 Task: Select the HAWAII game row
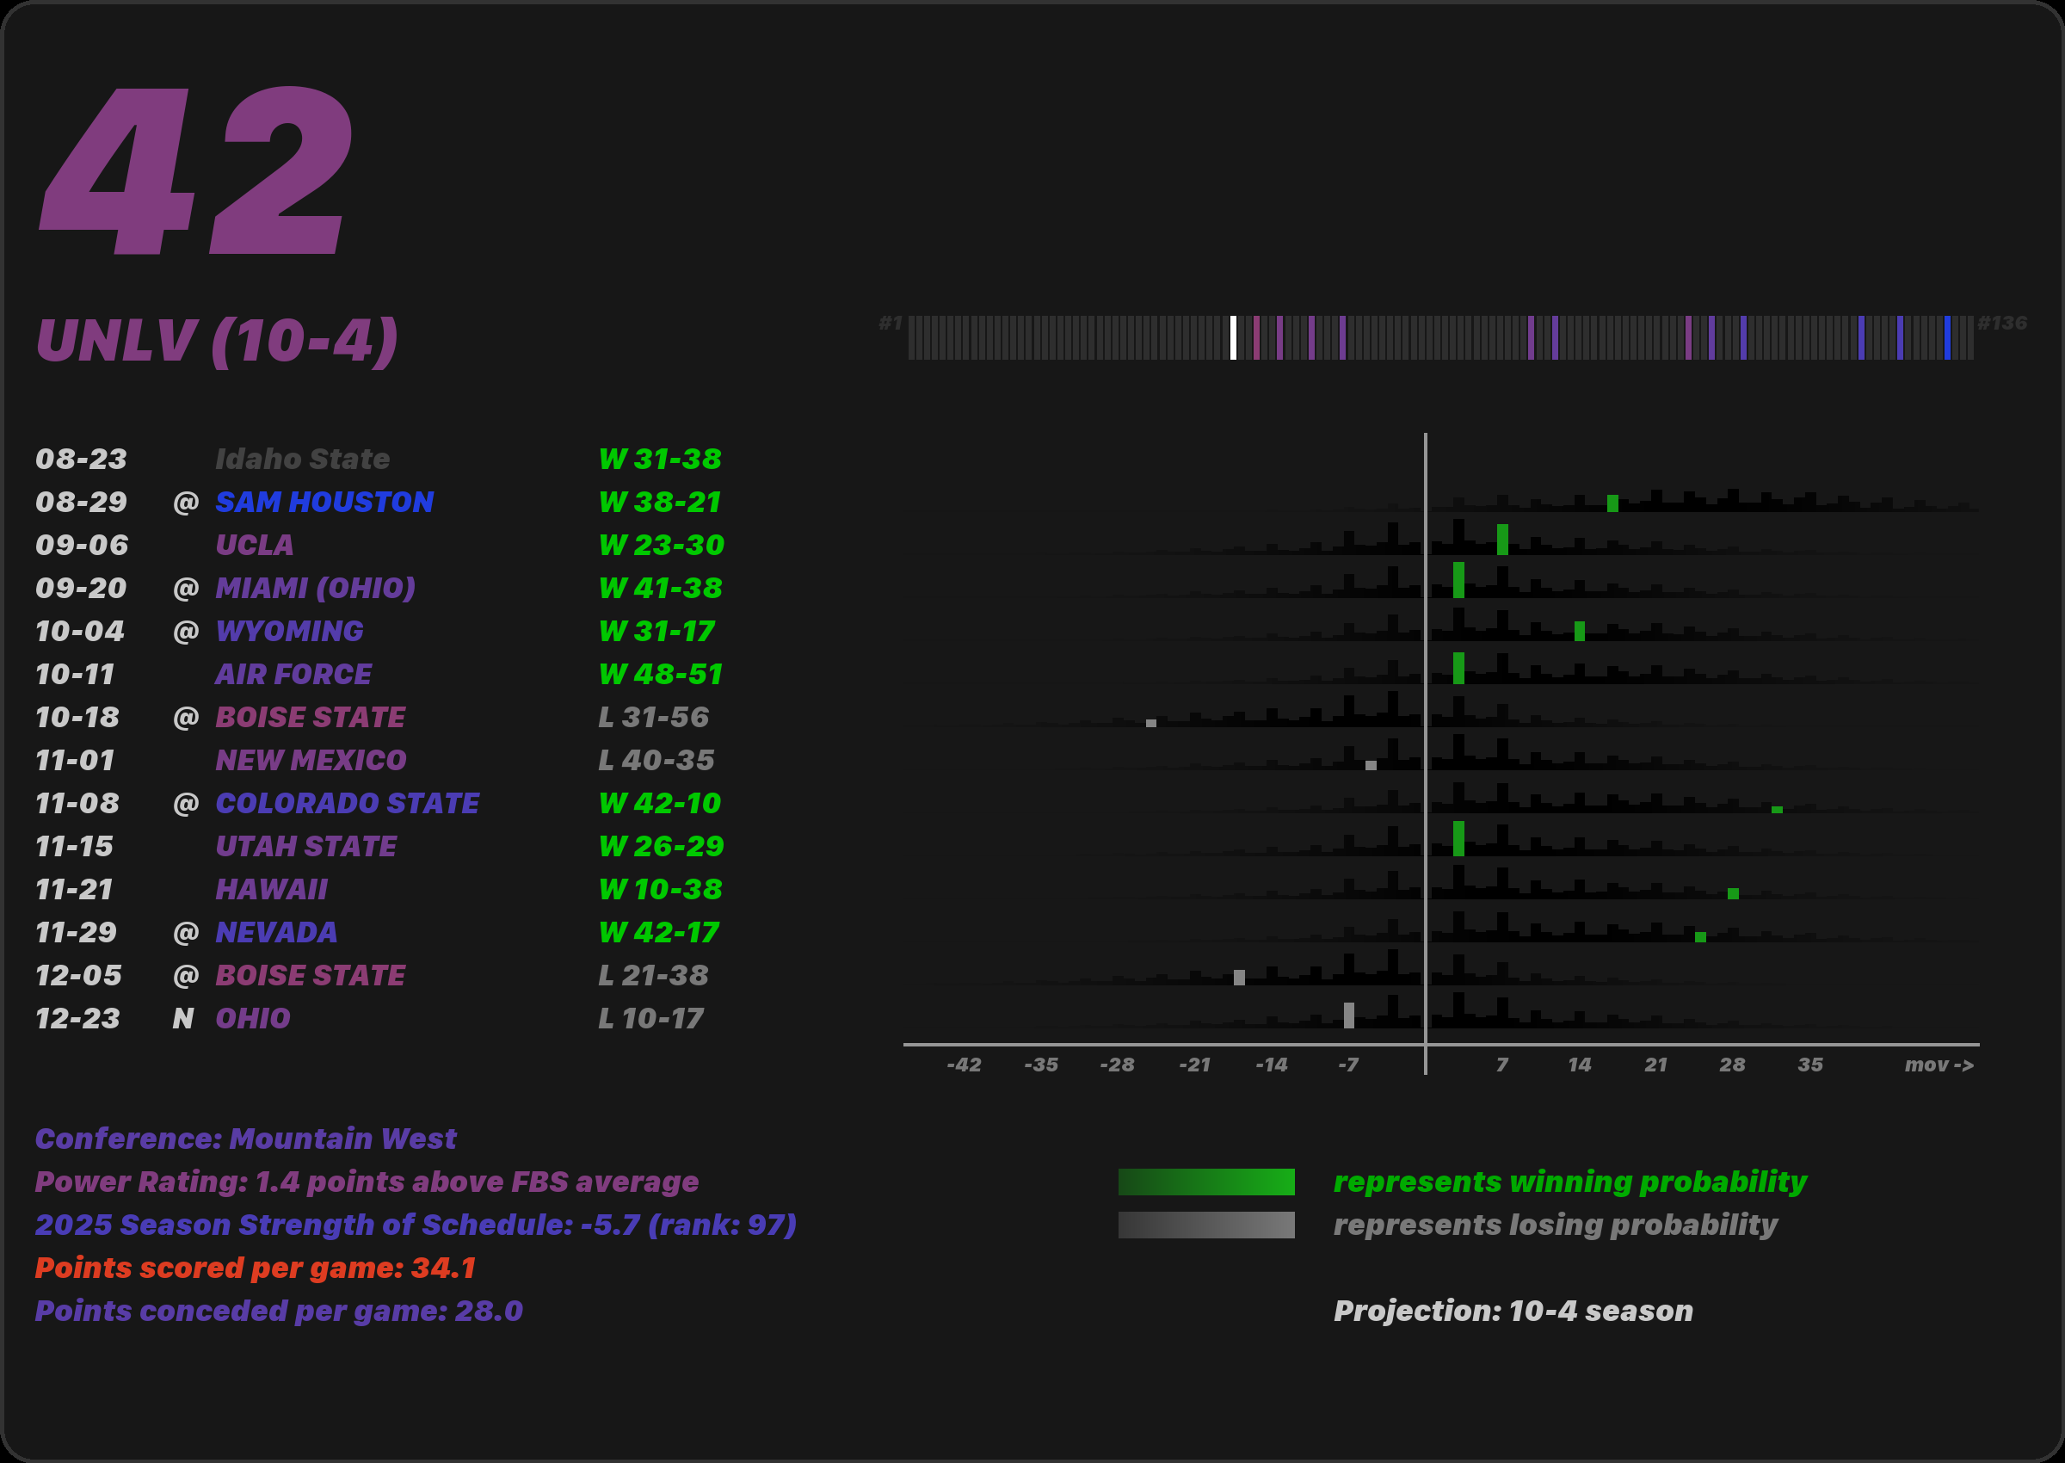tap(271, 890)
